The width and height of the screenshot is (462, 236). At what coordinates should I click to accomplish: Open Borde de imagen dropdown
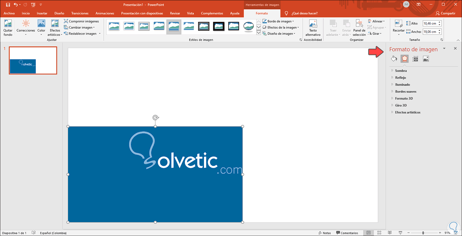click(278, 21)
